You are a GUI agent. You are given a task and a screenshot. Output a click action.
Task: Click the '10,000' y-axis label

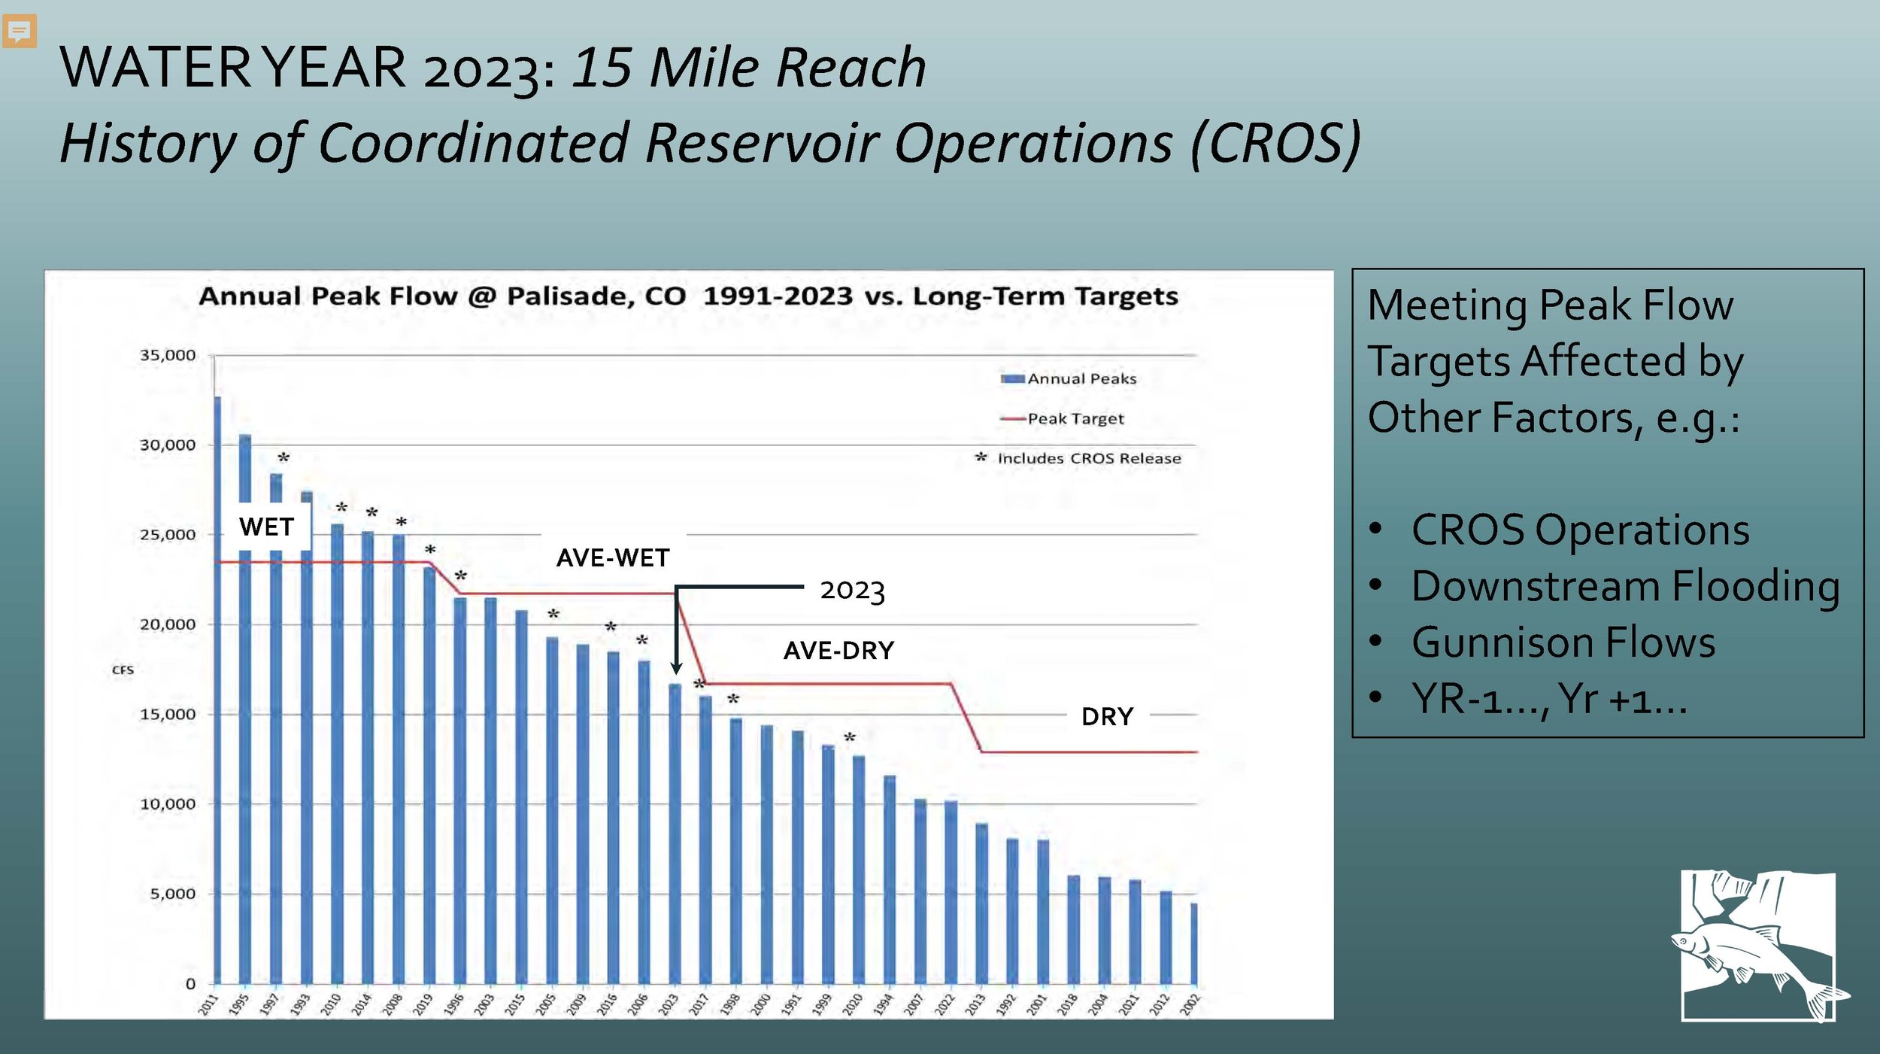click(168, 804)
